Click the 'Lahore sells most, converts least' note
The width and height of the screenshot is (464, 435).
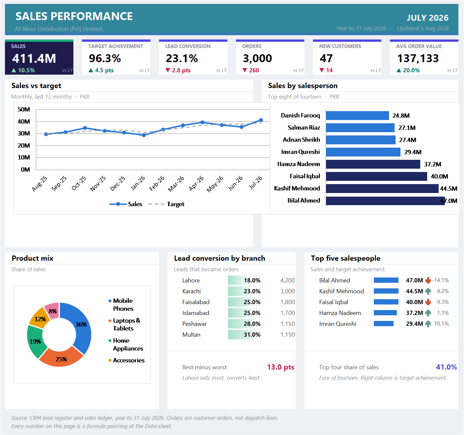tap(221, 378)
